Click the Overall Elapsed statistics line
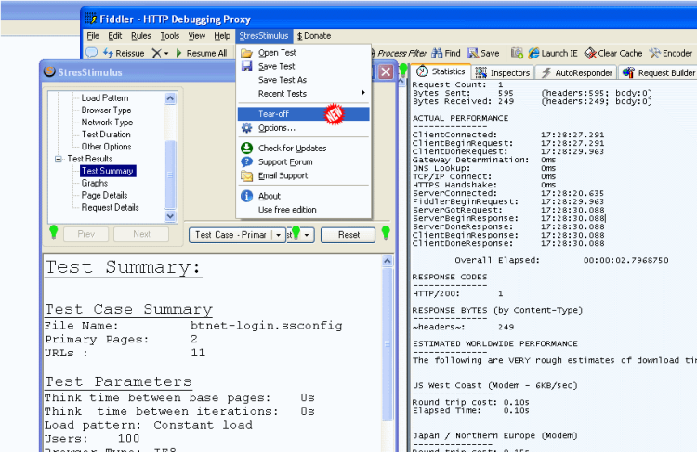 click(561, 260)
